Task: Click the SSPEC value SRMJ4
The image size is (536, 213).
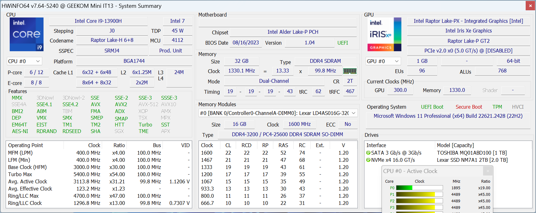Action: pyautogui.click(x=112, y=51)
